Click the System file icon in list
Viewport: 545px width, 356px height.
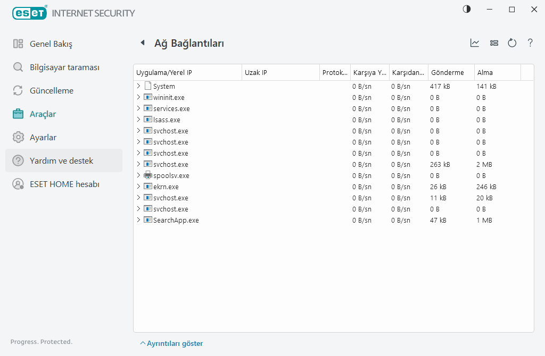tap(148, 86)
